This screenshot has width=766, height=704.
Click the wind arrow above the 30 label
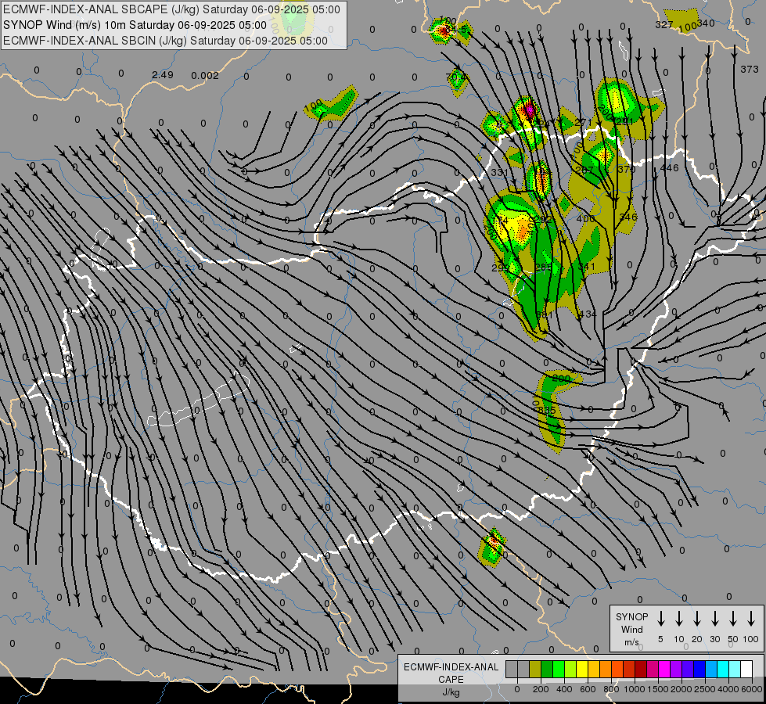[x=714, y=619]
